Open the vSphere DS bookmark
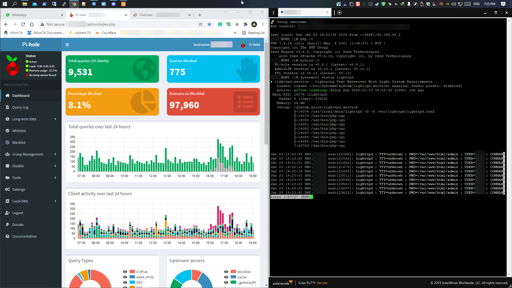This screenshot has height=288, width=512. pyautogui.click(x=80, y=33)
